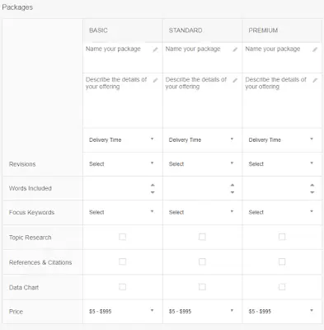Image resolution: width=324 pixels, height=330 pixels.
Task: Click Basic Describe the details text area
Action: (123, 101)
